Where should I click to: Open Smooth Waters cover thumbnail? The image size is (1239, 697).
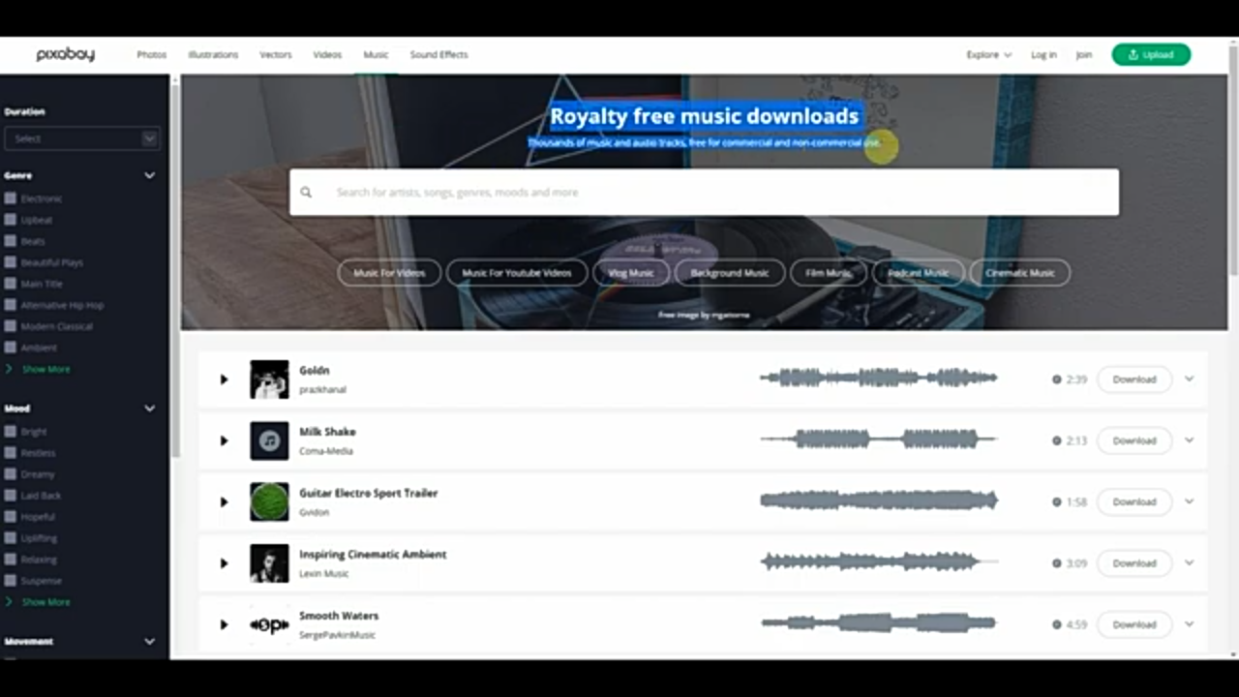(x=269, y=624)
